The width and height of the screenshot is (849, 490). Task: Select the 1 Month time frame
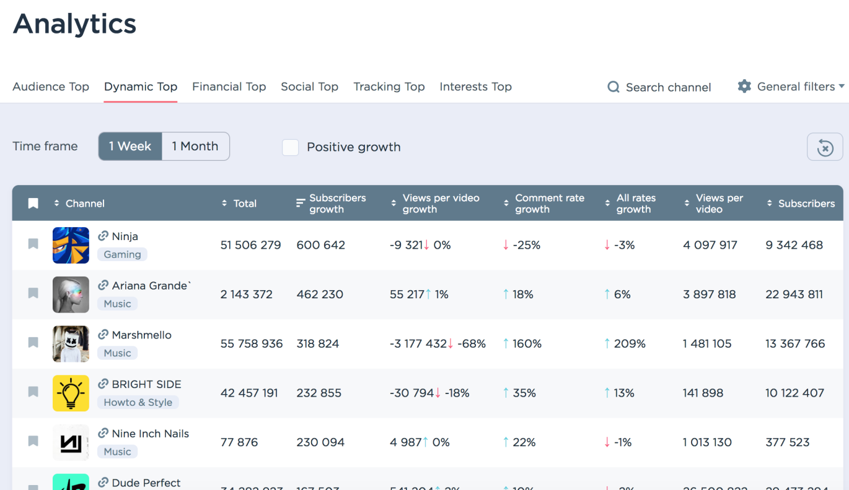click(x=195, y=147)
